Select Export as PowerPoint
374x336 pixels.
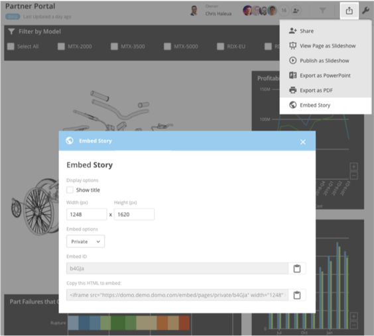326,76
